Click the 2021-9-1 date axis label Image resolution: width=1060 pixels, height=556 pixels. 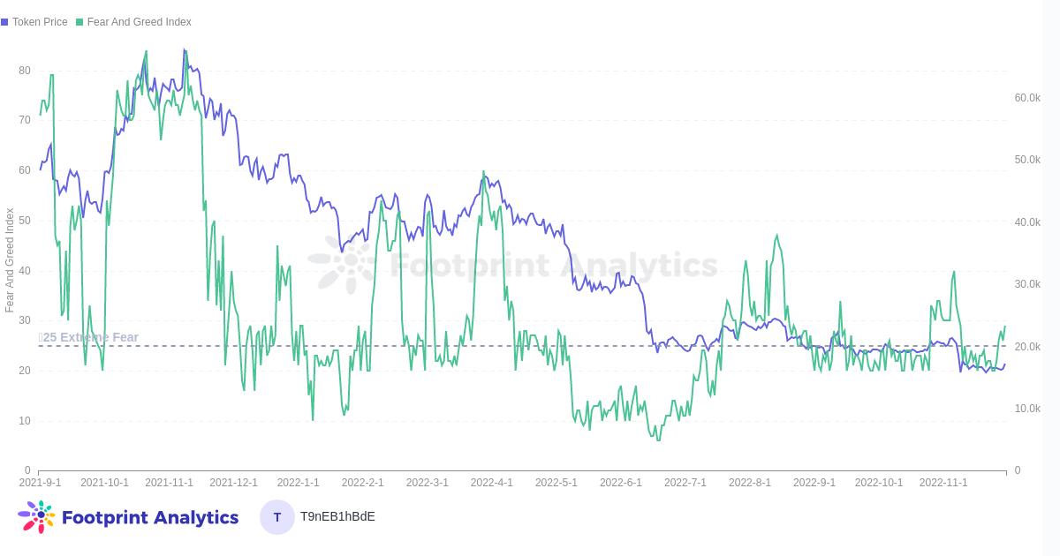40,483
